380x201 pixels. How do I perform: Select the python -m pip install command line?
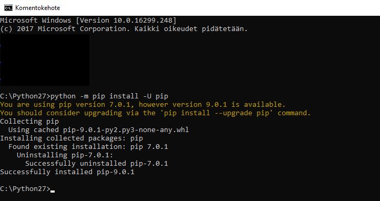point(84,96)
